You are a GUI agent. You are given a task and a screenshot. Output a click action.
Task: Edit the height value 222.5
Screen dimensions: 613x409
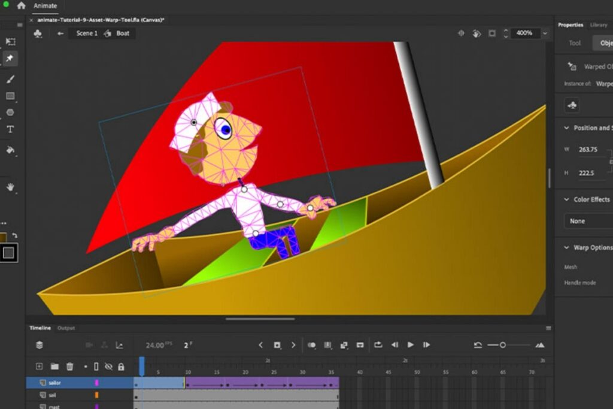point(586,173)
